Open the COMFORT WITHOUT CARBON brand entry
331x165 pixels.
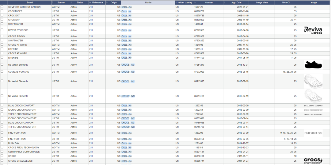coord(24,7)
